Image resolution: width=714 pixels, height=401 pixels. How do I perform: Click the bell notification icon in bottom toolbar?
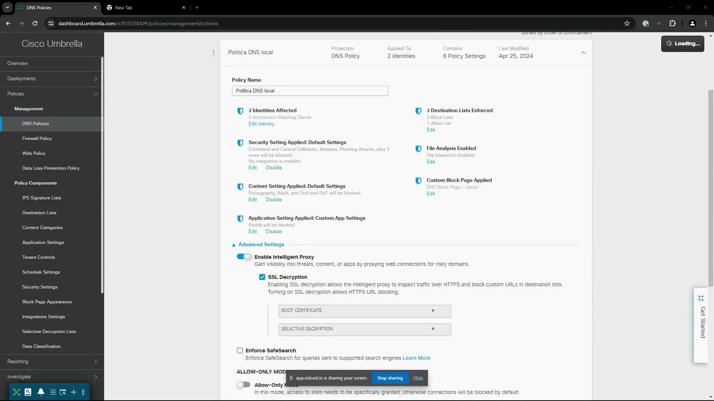click(x=41, y=392)
